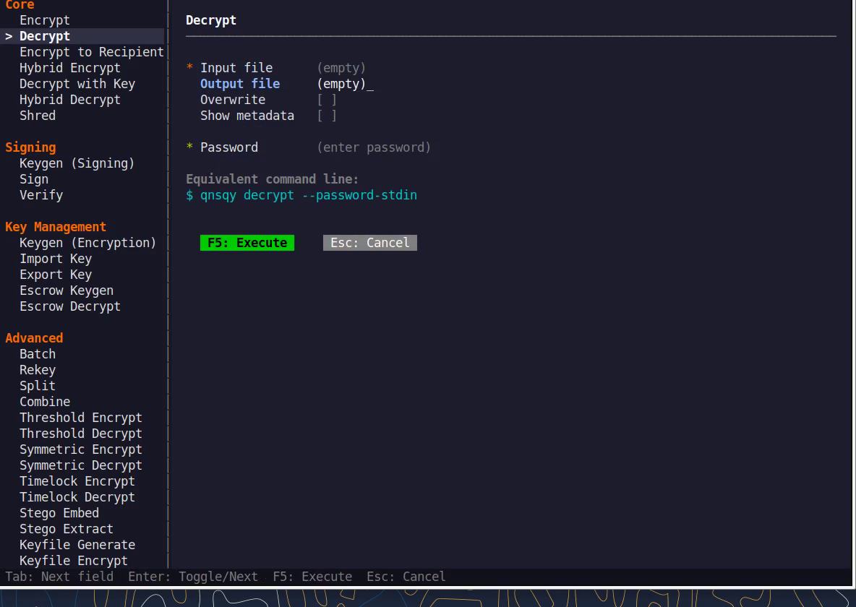Select Shred in sidebar
856x607 pixels.
[38, 115]
